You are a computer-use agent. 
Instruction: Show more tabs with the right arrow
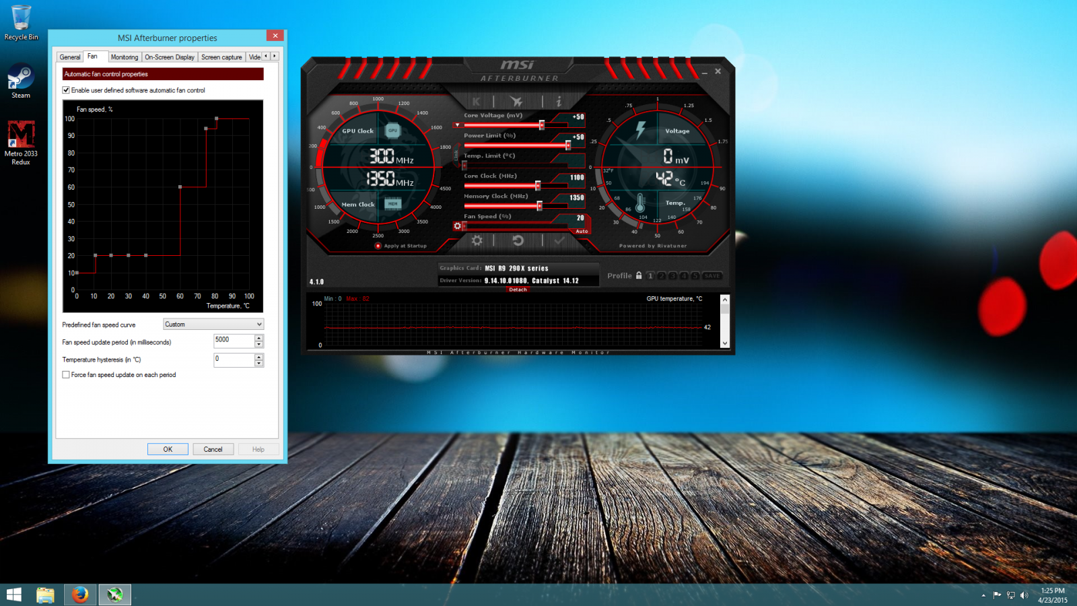pos(275,56)
